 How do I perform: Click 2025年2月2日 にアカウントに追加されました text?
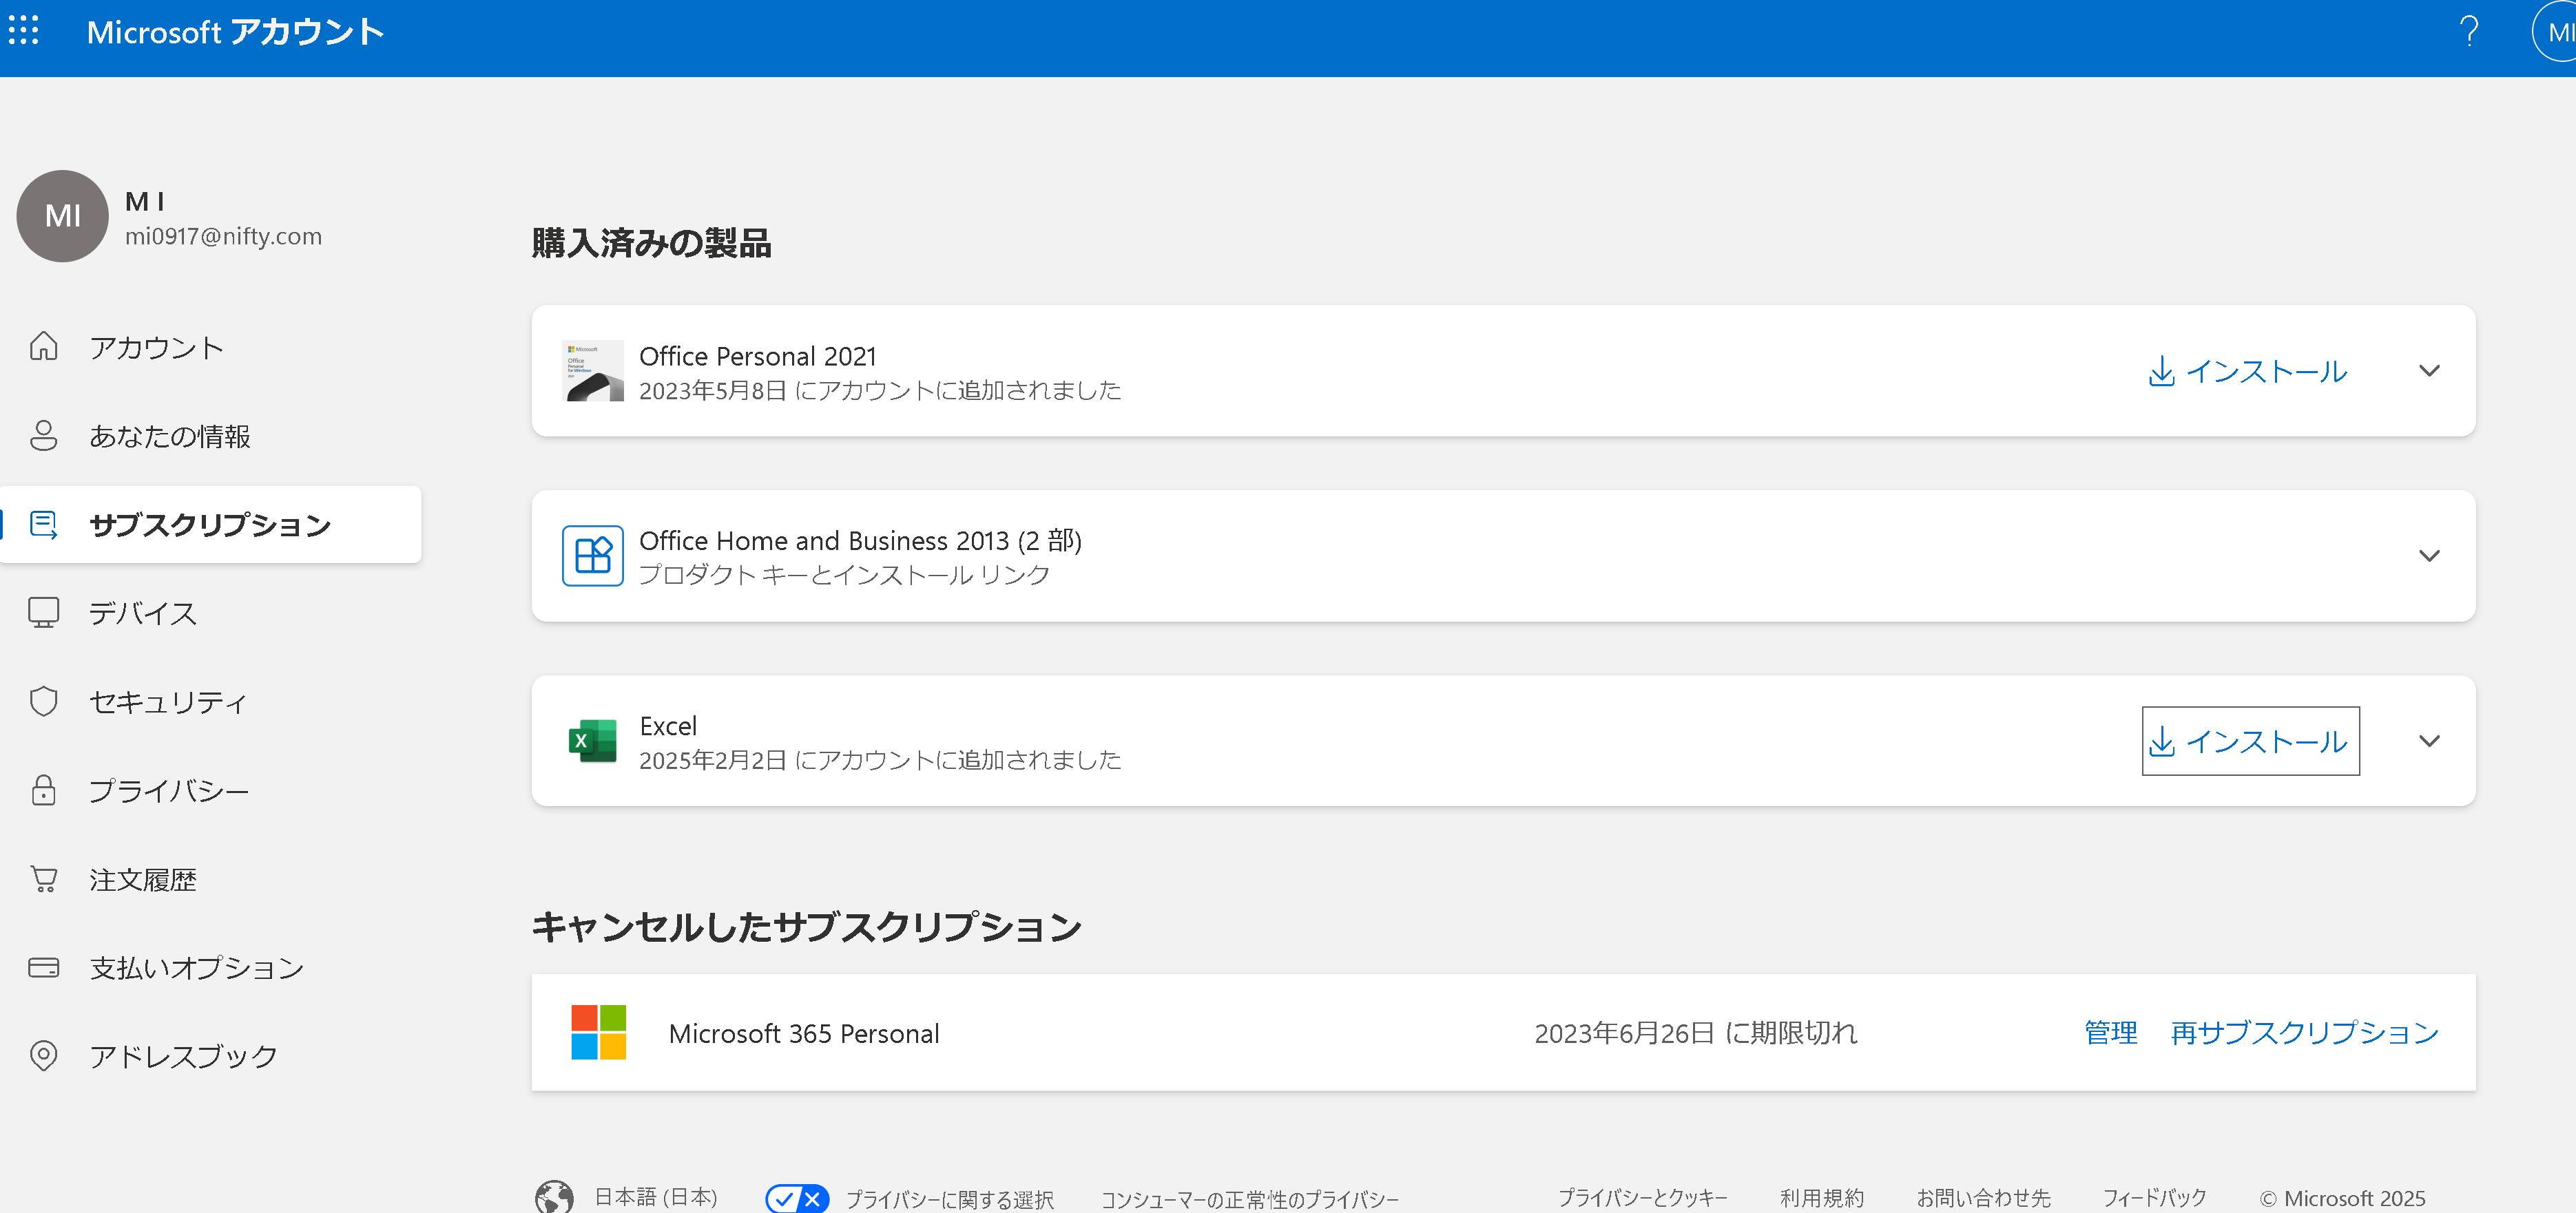[x=880, y=759]
